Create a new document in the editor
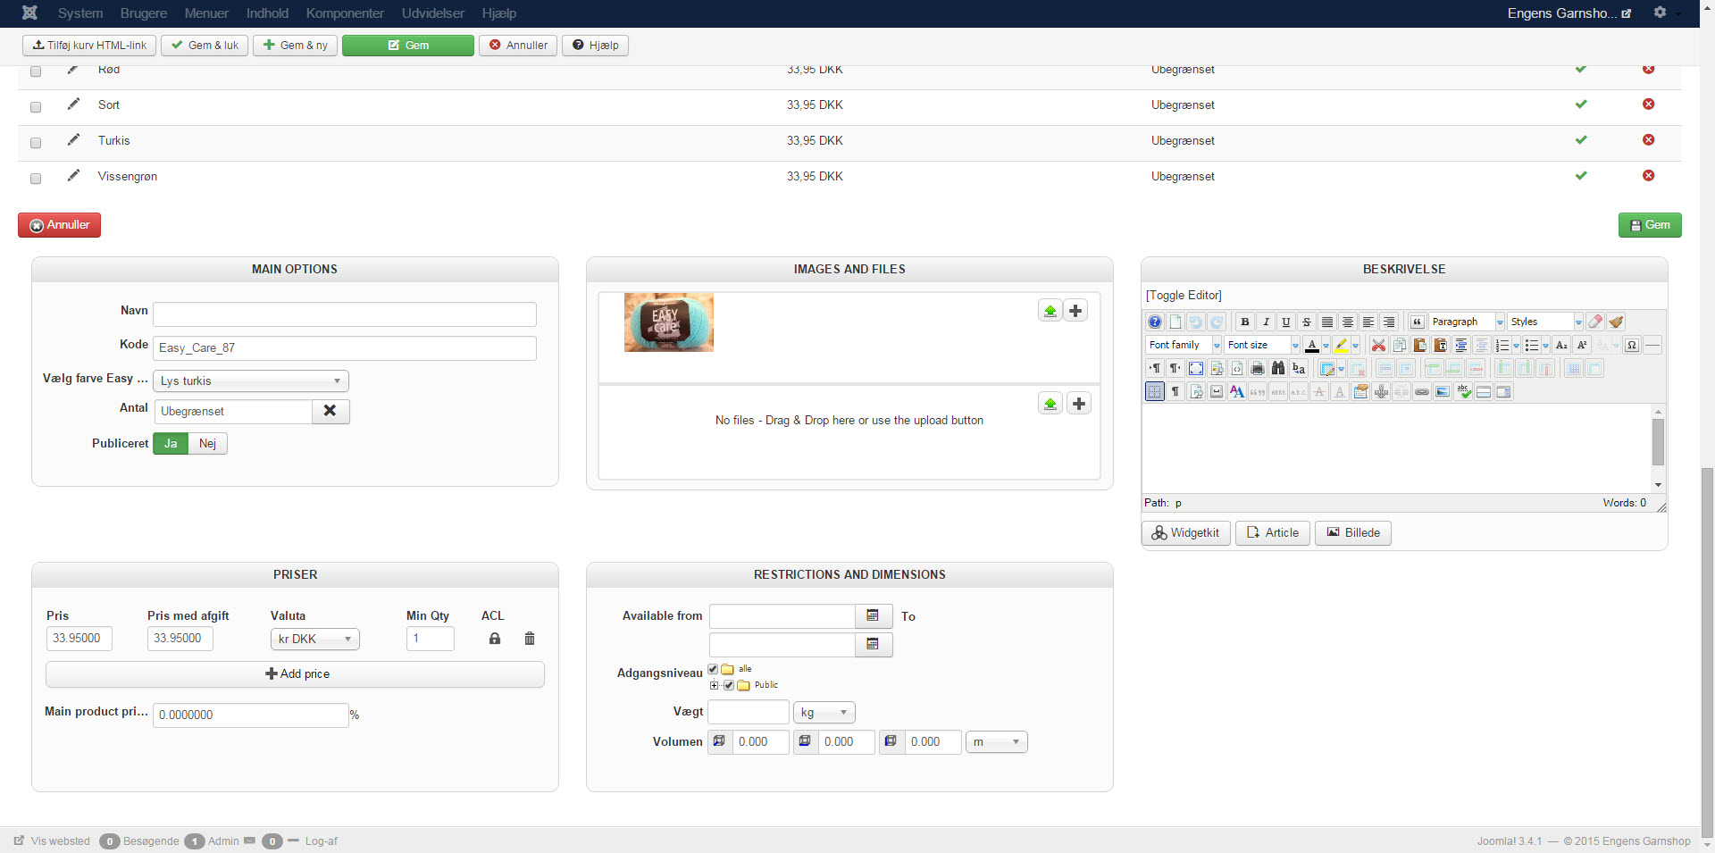The width and height of the screenshot is (1715, 853). tap(1175, 322)
